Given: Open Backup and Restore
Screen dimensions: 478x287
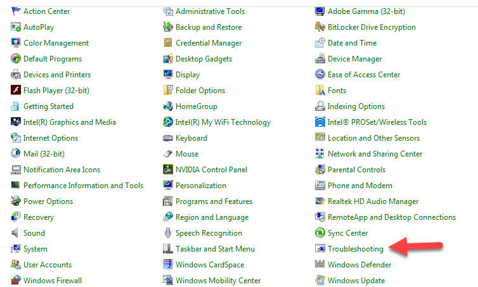Looking at the screenshot, I should tap(208, 27).
